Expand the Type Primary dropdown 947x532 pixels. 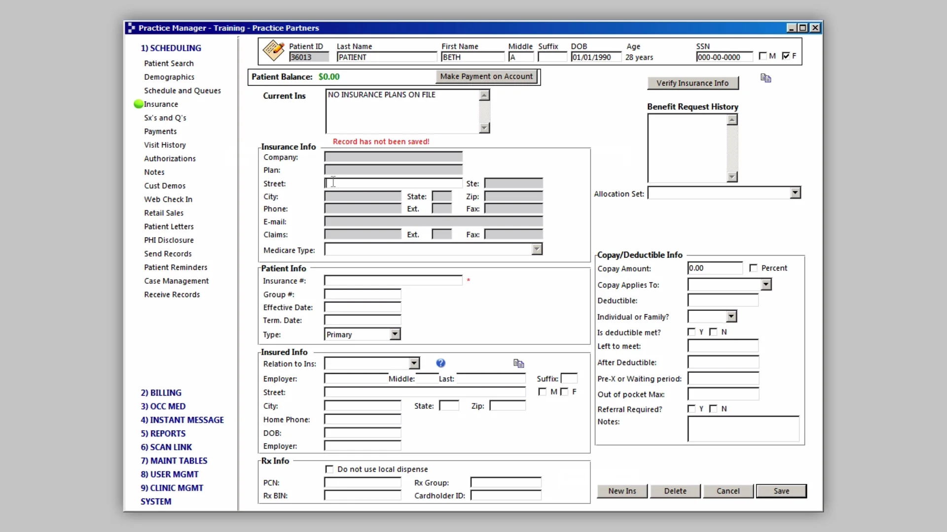pos(395,334)
